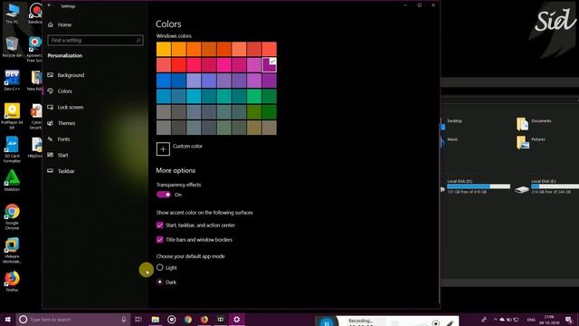Select the VMware Workstation desktop shortcut
The image size is (579, 326).
[12, 250]
